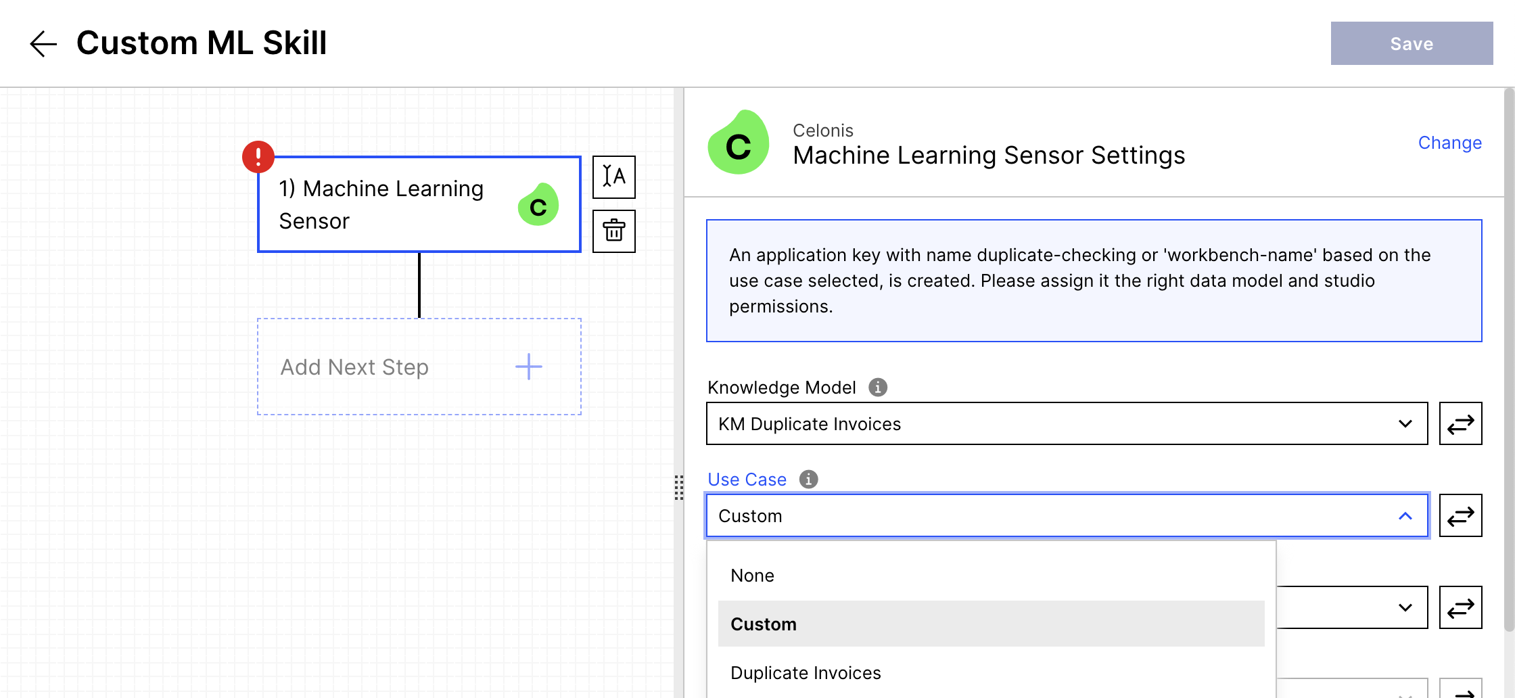Choose Custom from the Use Case list
The height and width of the screenshot is (698, 1515).
pyautogui.click(x=992, y=624)
